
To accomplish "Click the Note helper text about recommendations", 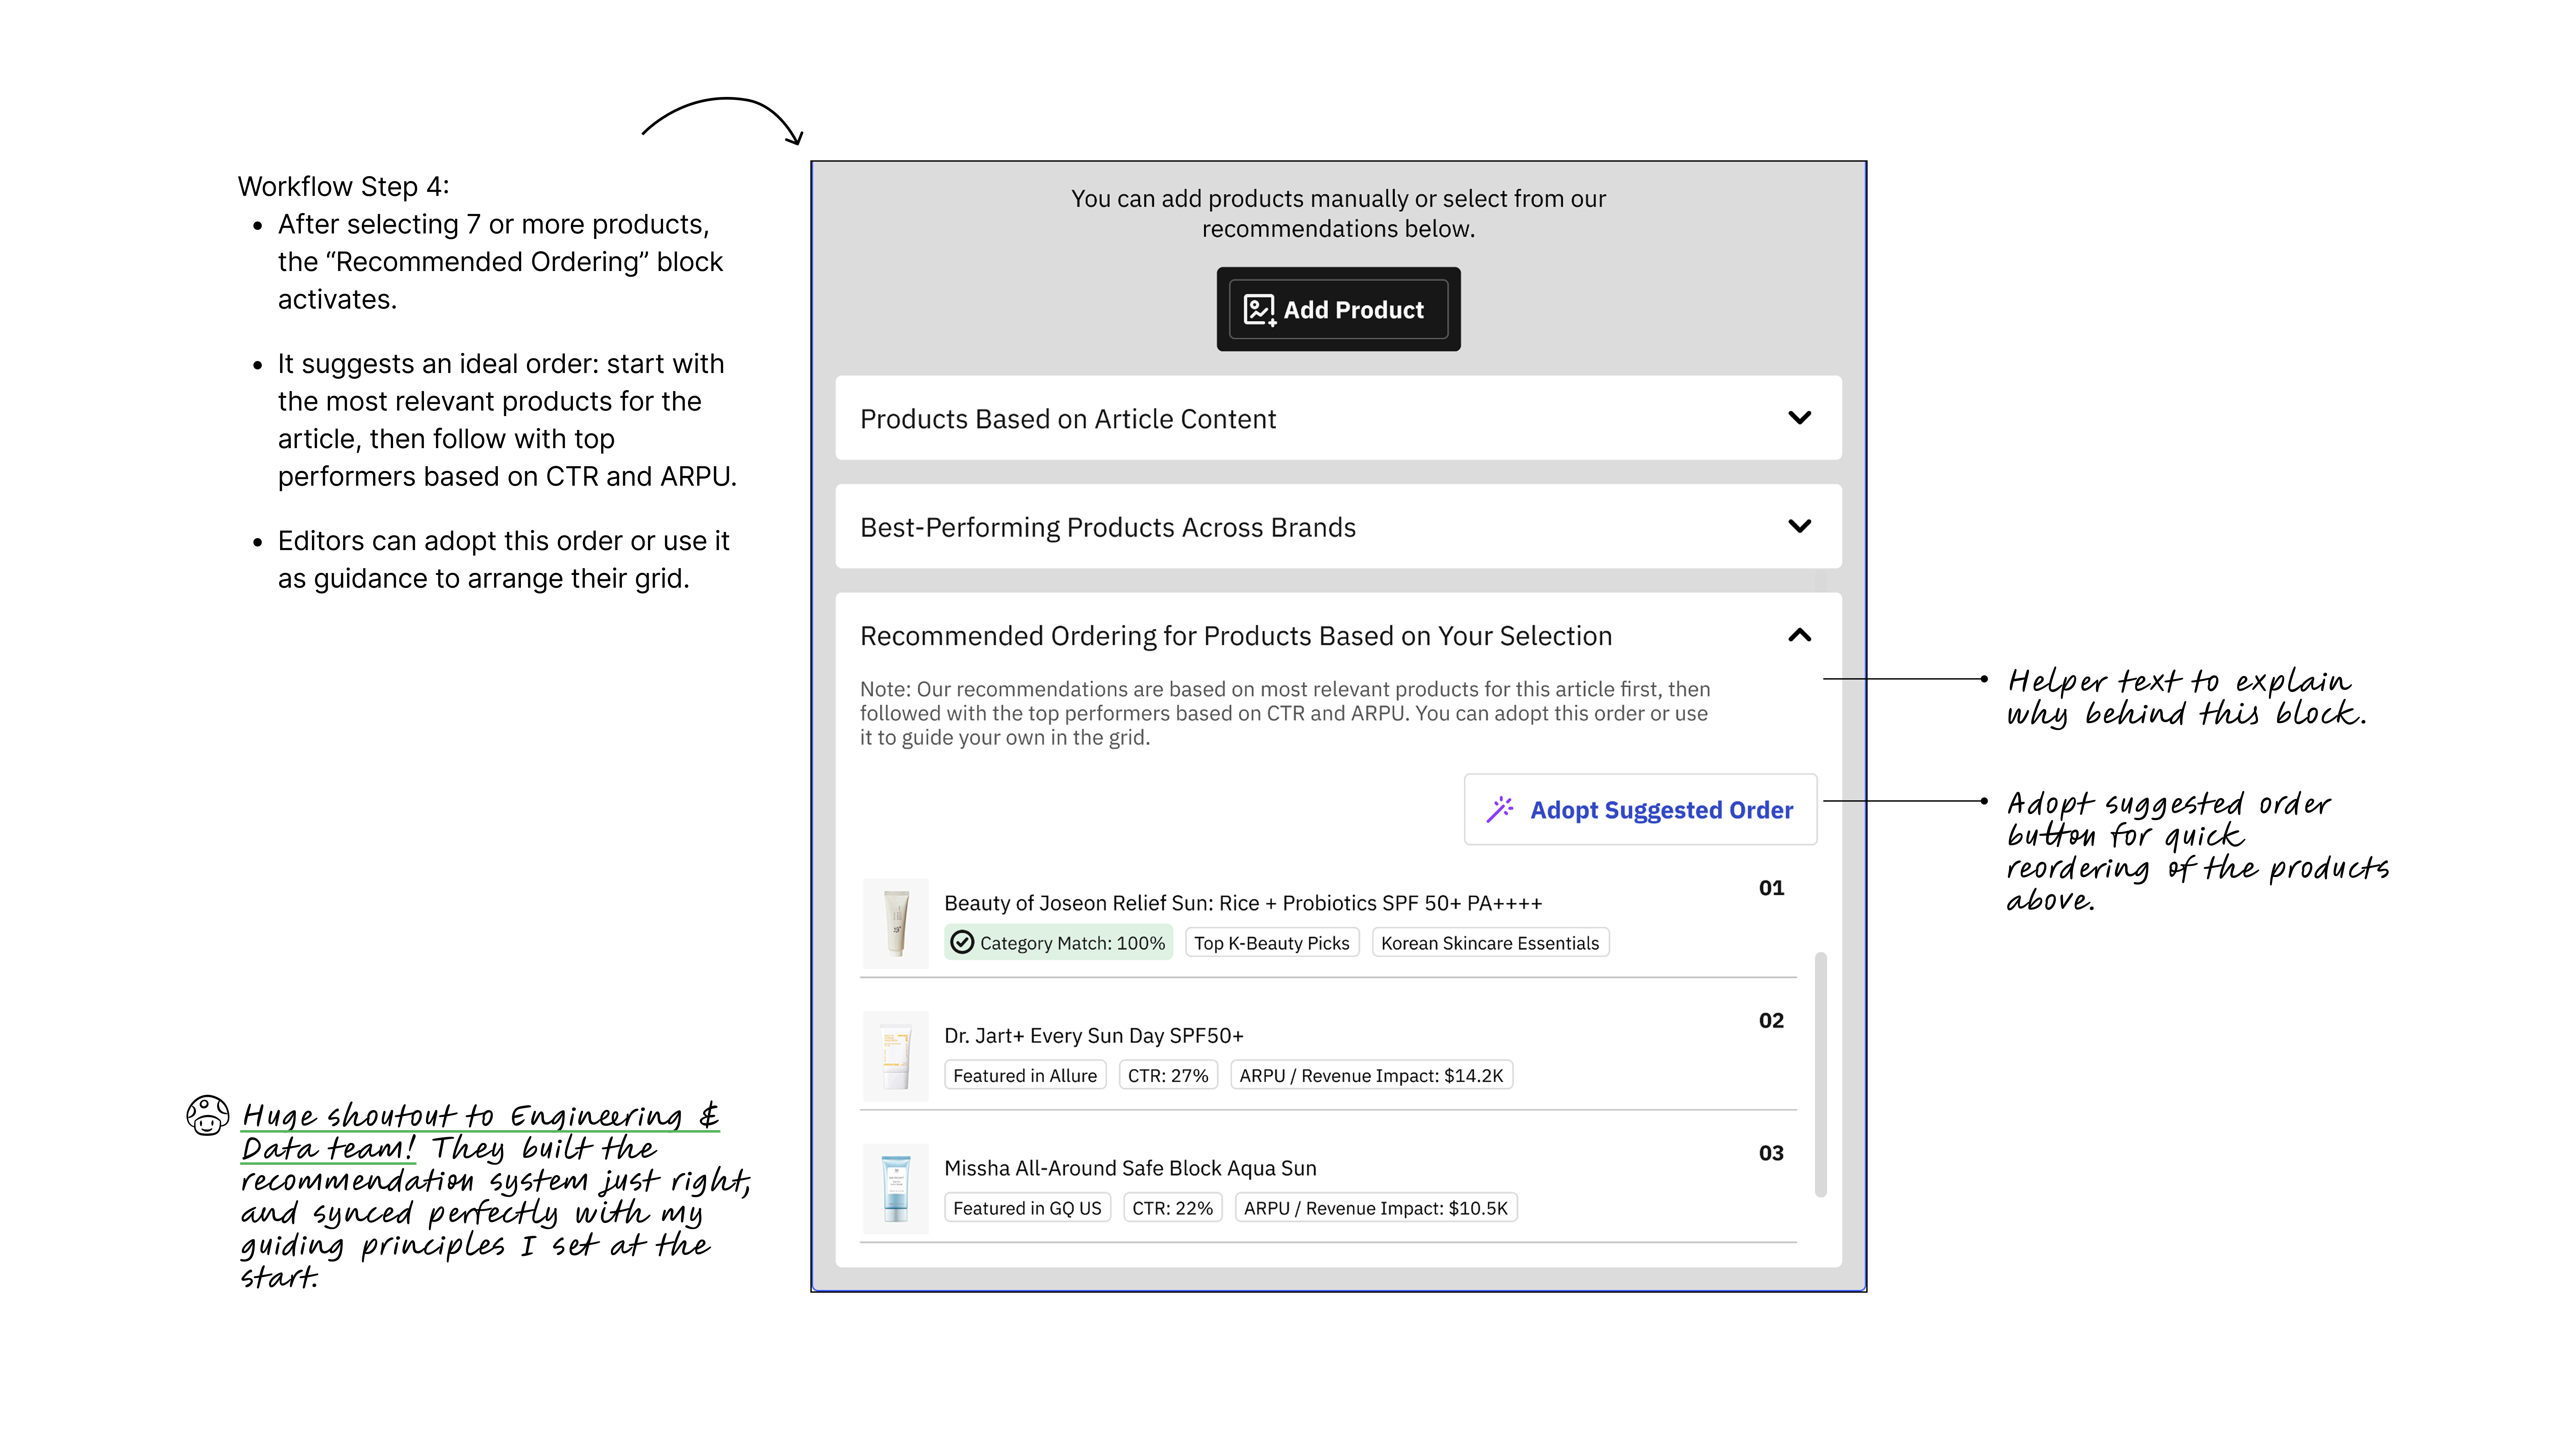I will click(1285, 713).
